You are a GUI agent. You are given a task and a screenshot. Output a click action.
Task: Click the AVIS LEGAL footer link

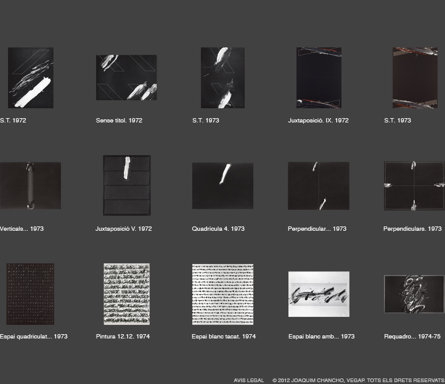[x=248, y=380]
